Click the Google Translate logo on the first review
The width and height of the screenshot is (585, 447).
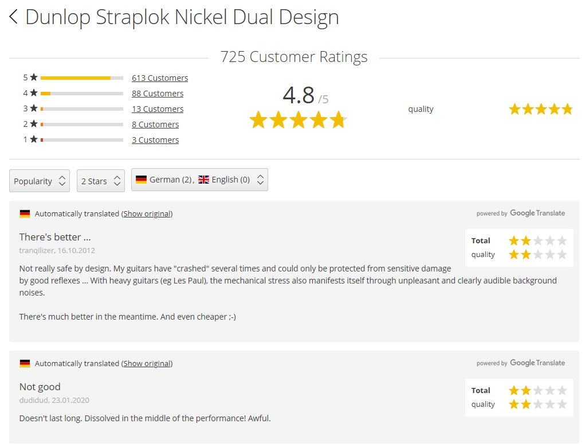coord(537,213)
